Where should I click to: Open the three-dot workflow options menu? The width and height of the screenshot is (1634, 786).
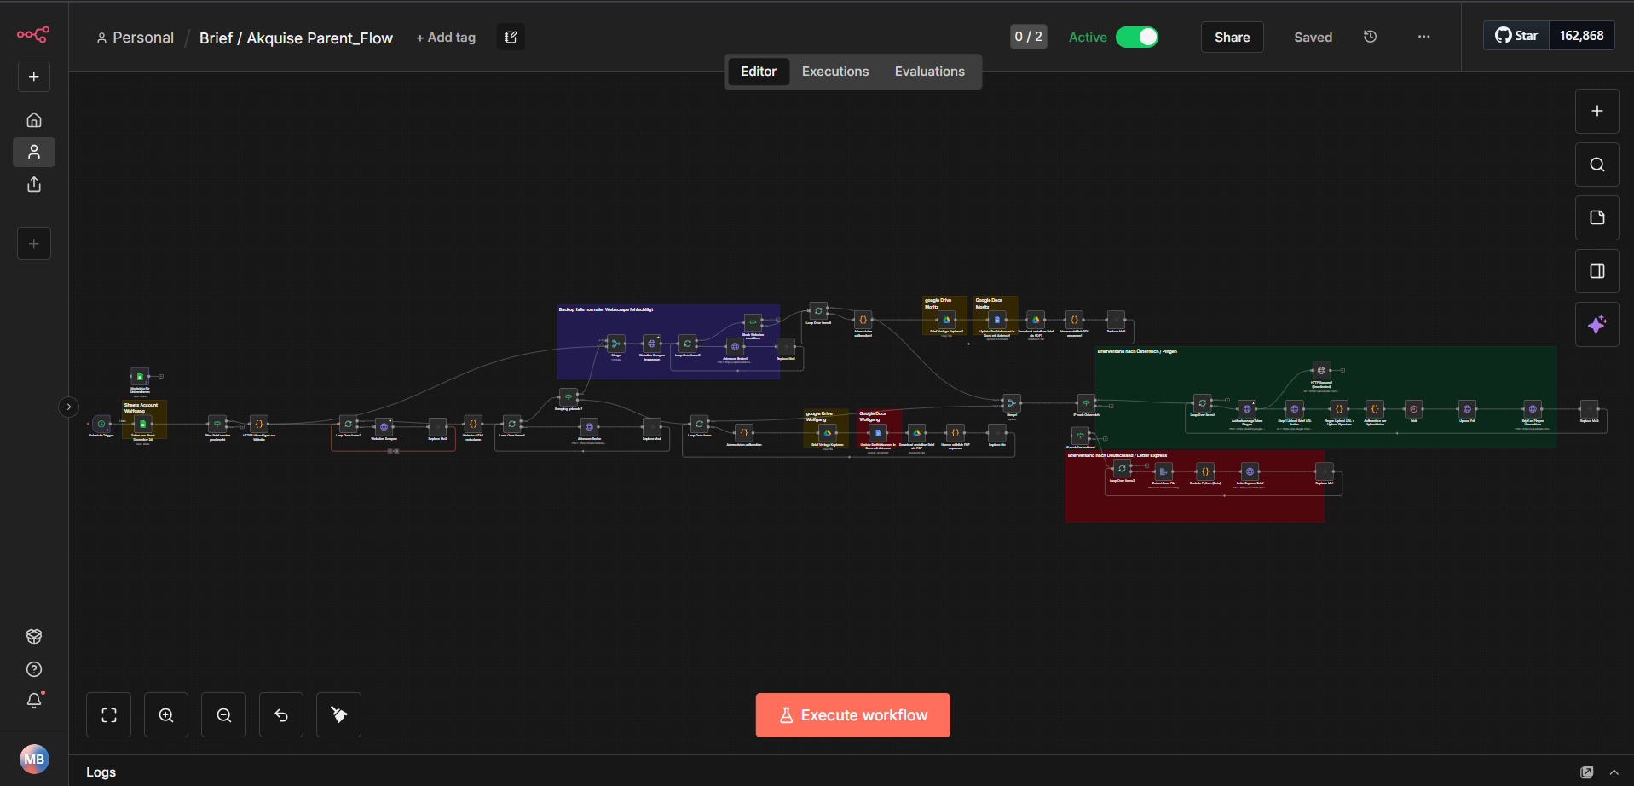(1423, 37)
